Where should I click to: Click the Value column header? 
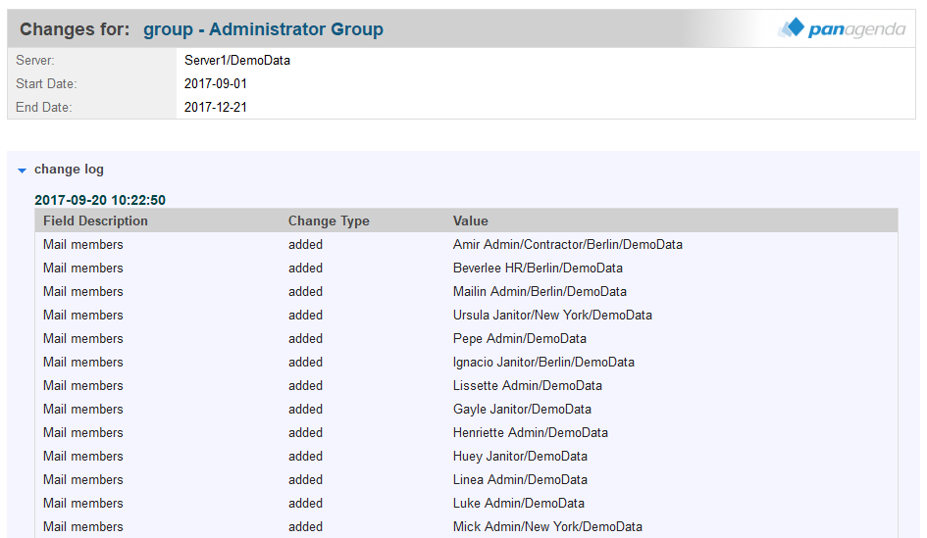470,221
